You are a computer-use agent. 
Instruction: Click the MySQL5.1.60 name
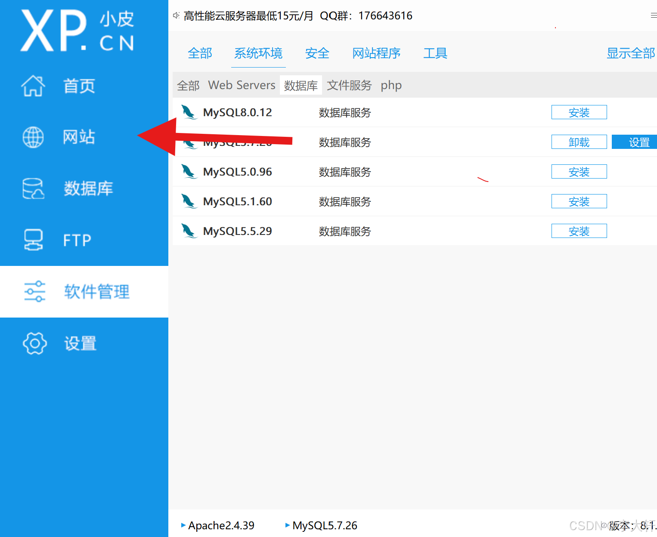coord(238,202)
